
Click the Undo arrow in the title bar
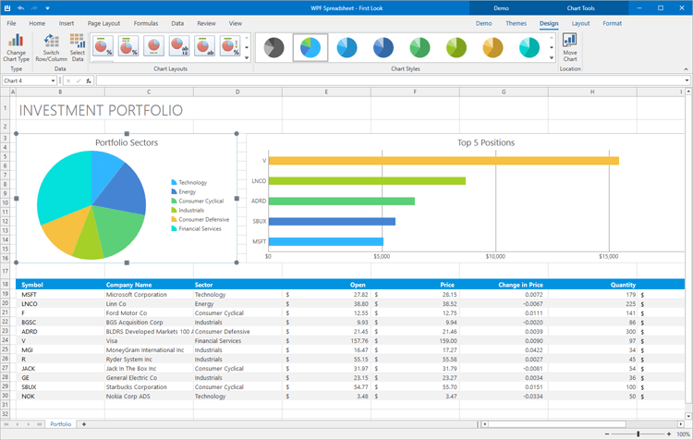(20, 7)
